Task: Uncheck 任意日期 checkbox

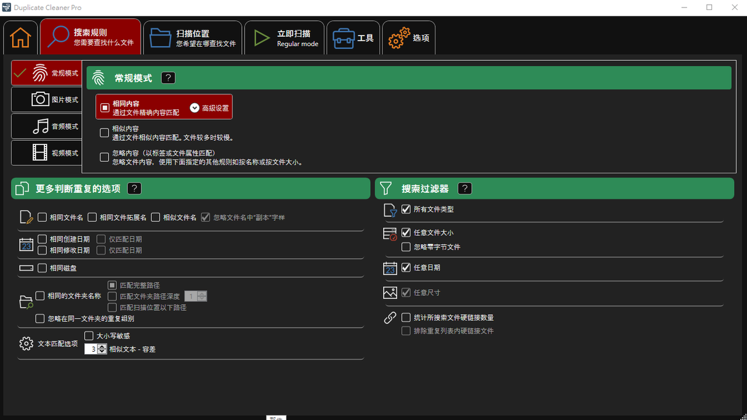Action: [x=406, y=268]
